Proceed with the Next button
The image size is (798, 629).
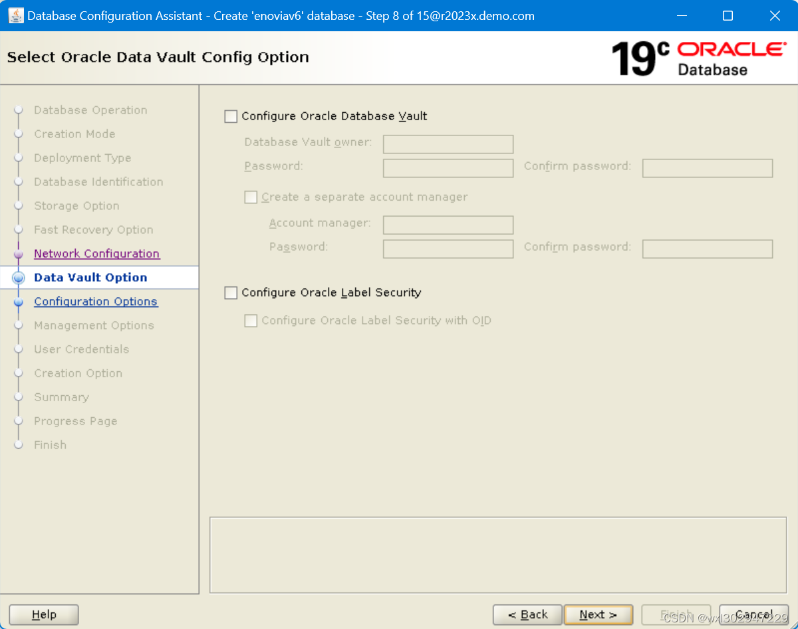click(x=598, y=615)
